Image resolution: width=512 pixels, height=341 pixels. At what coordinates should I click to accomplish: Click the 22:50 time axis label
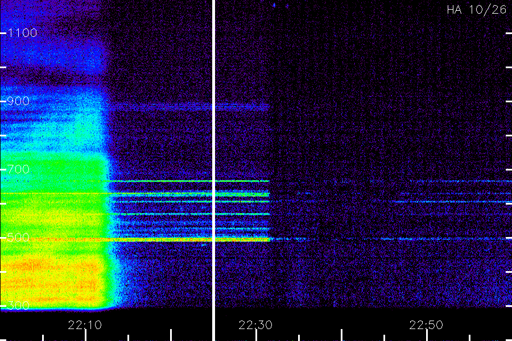pyautogui.click(x=426, y=325)
